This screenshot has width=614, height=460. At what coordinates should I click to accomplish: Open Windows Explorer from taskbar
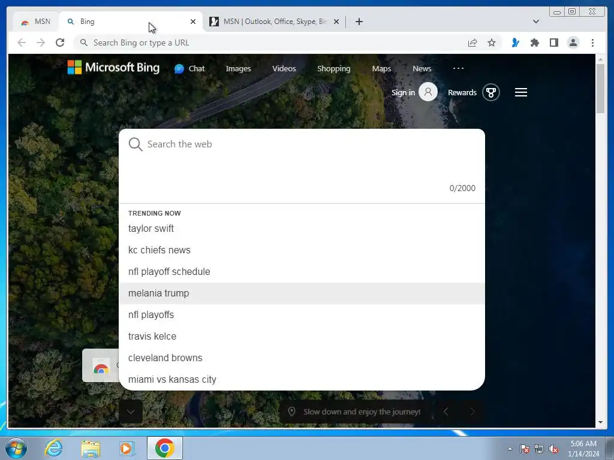(x=90, y=448)
